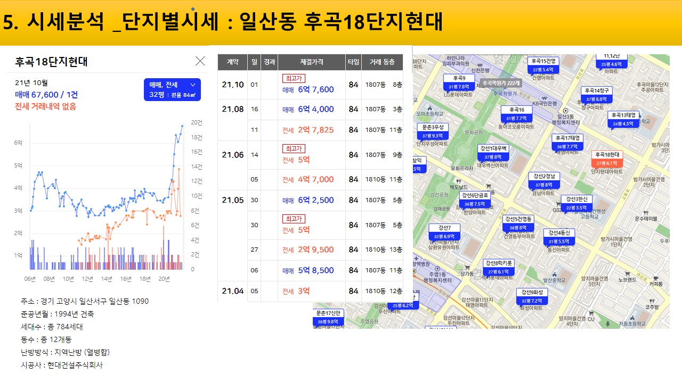Select the 후곡18현대 map marker

point(606,159)
